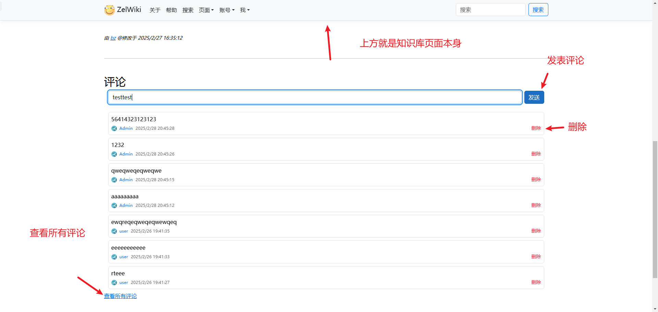Open the 账号 dropdown in navbar
The height and width of the screenshot is (312, 658).
click(227, 10)
